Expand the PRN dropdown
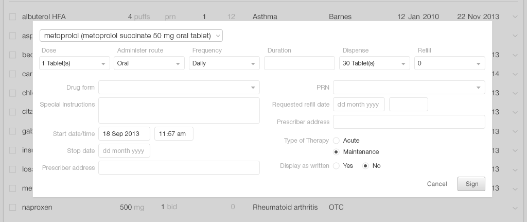527x222 pixels. [409, 88]
